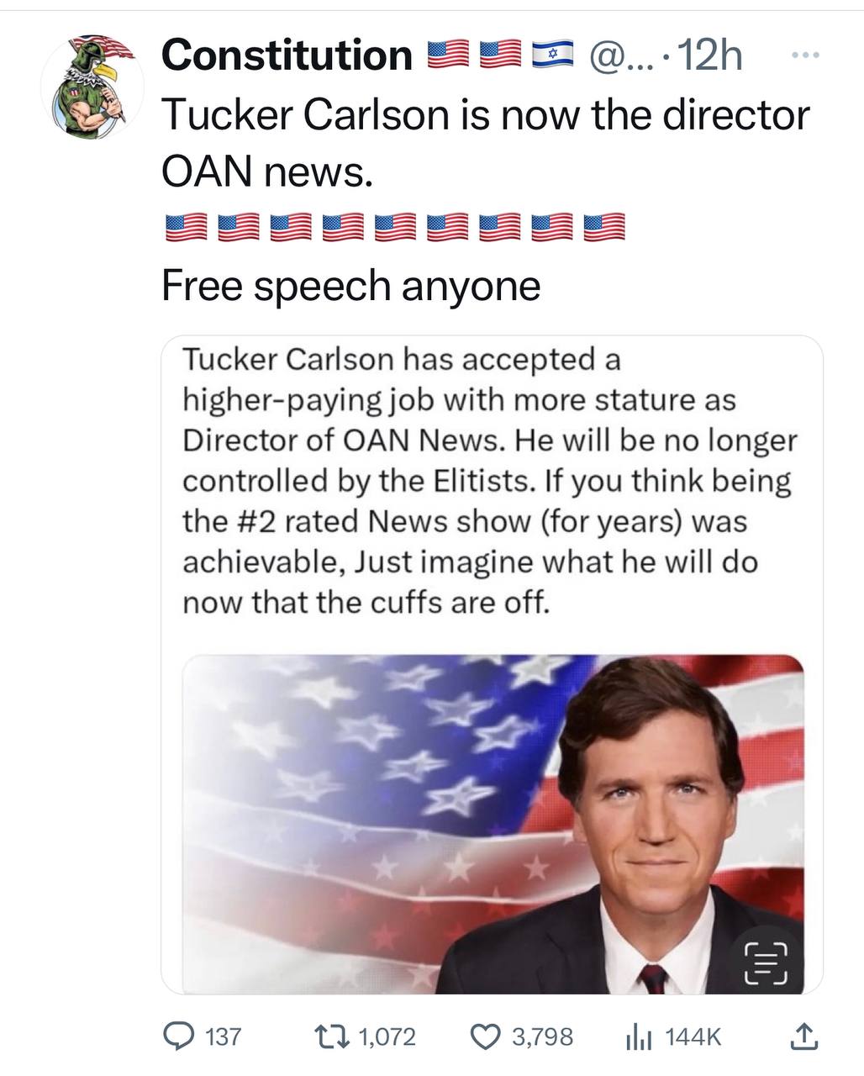Tap the 144K views count

[693, 1036]
